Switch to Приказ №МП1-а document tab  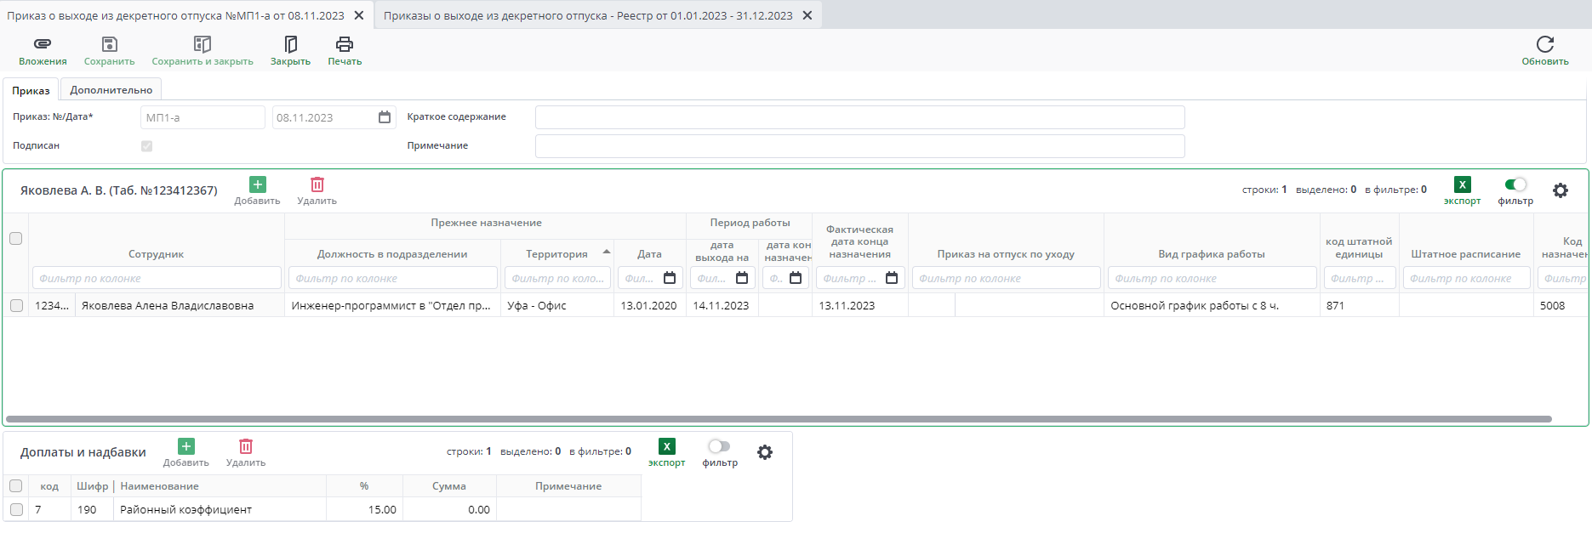pyautogui.click(x=175, y=15)
